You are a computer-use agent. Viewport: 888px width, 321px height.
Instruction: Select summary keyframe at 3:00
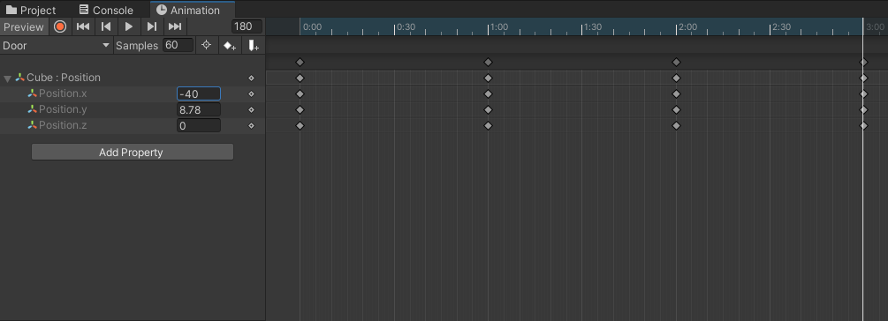(863, 62)
